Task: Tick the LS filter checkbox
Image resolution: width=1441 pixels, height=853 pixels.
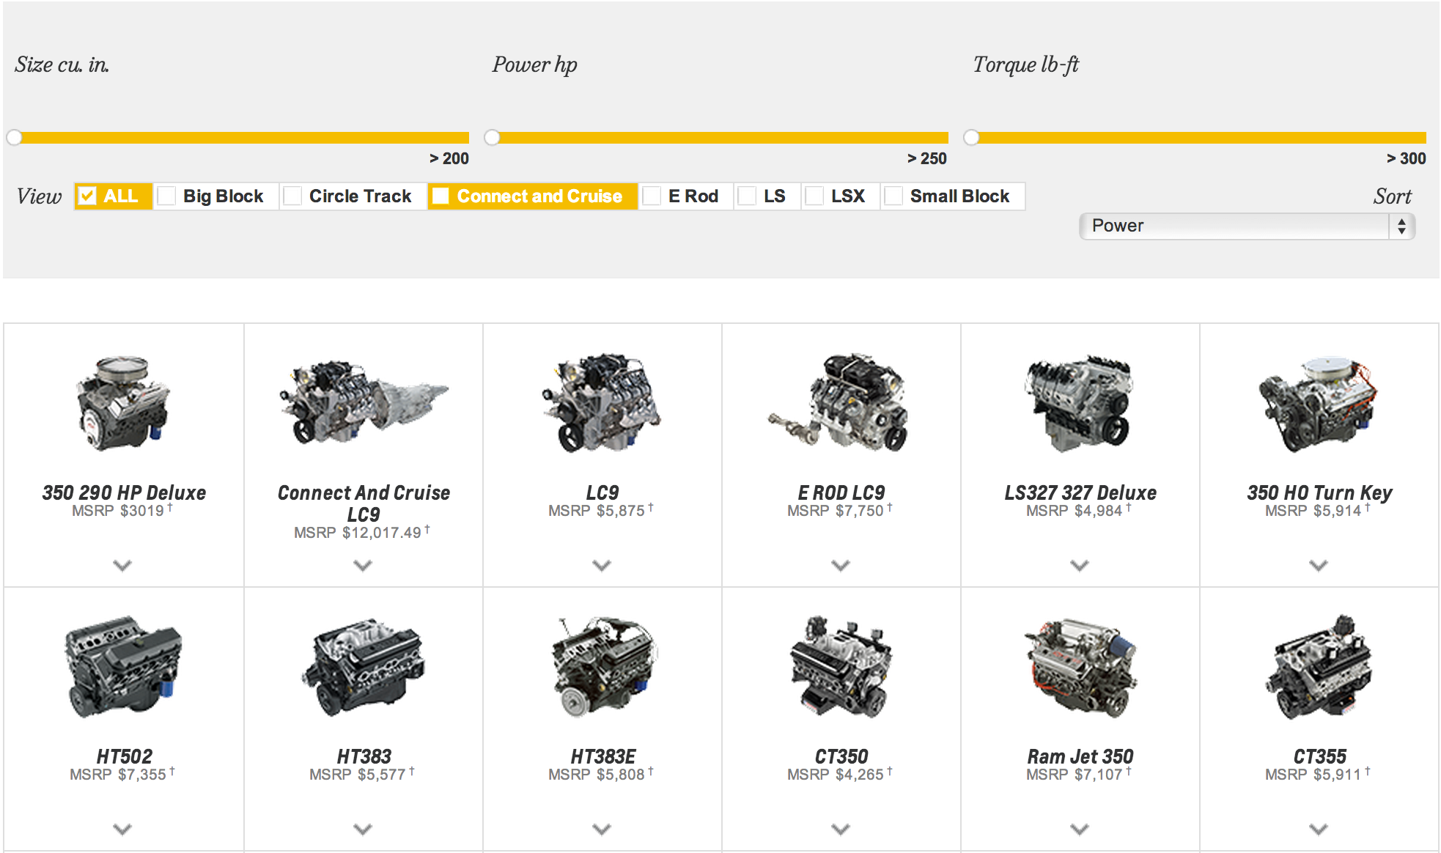Action: click(747, 196)
